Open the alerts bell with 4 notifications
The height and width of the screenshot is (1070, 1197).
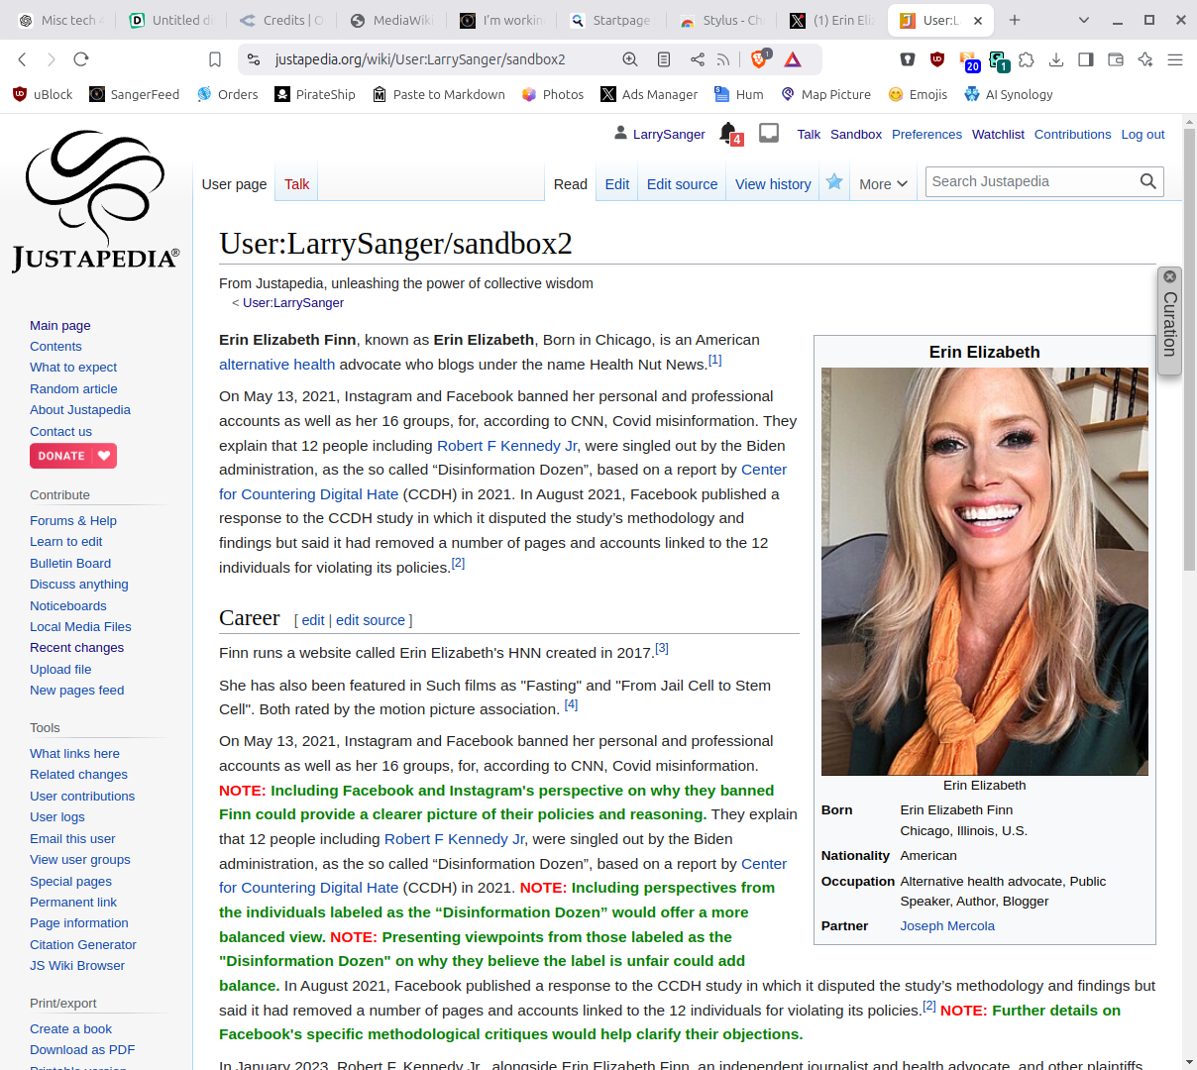tap(729, 133)
